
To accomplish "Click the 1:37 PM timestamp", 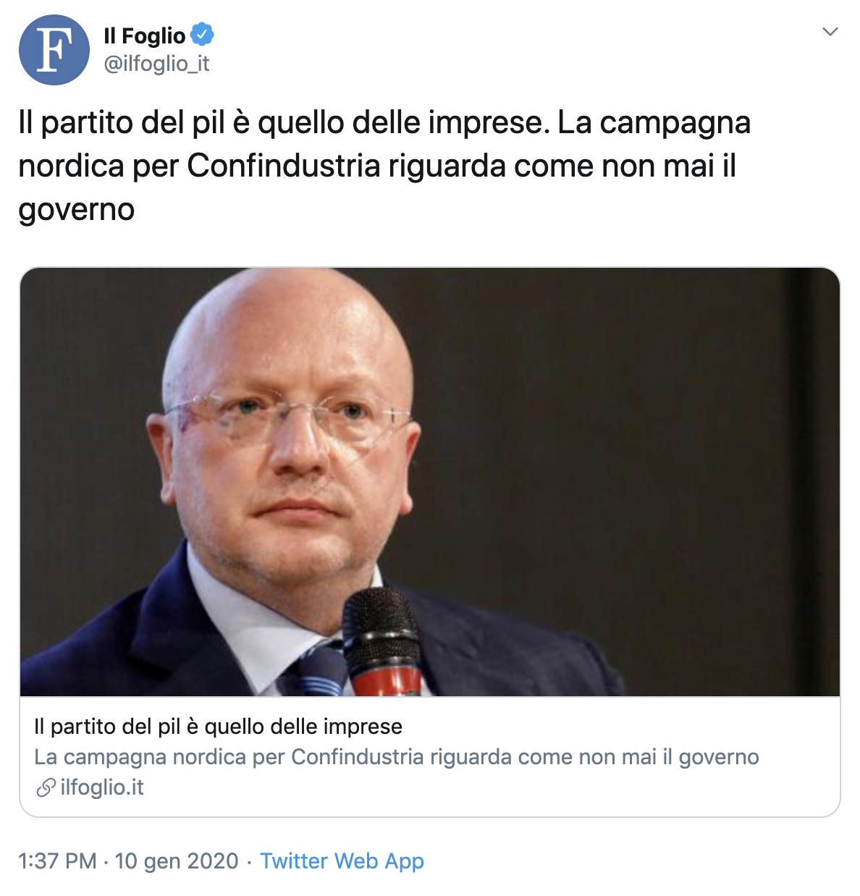I will 57,861.
